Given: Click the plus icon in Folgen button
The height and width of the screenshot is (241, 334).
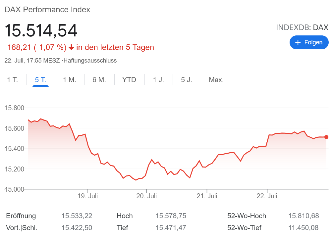Looking at the screenshot, I should [x=298, y=42].
